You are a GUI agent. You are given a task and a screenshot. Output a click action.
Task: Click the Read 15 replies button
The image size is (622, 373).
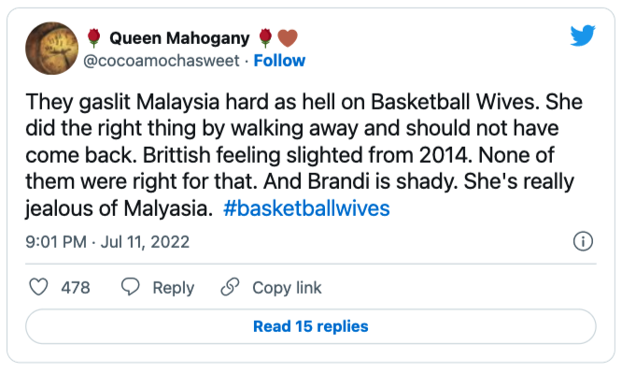(x=311, y=326)
